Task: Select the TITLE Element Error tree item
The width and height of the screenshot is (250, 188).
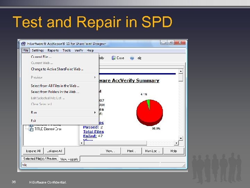Action: tap(48, 129)
